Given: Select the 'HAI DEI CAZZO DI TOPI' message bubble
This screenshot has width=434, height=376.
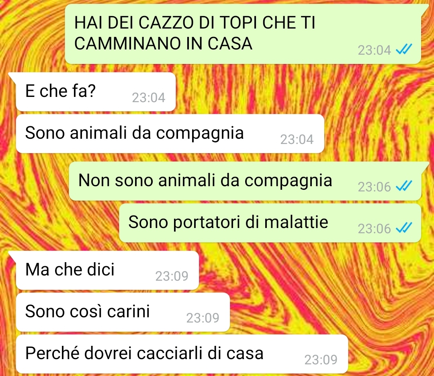Looking at the screenshot, I should coord(243,34).
